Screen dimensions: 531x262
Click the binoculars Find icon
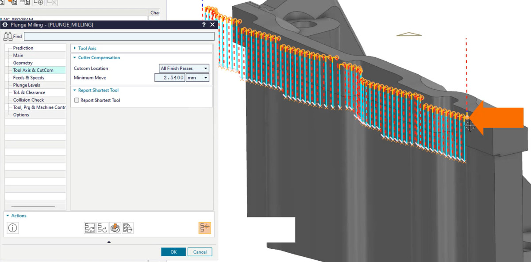[x=8, y=37]
